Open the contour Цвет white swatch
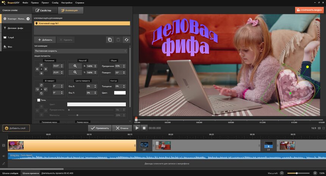The height and width of the screenshot is (176, 326). point(120,93)
